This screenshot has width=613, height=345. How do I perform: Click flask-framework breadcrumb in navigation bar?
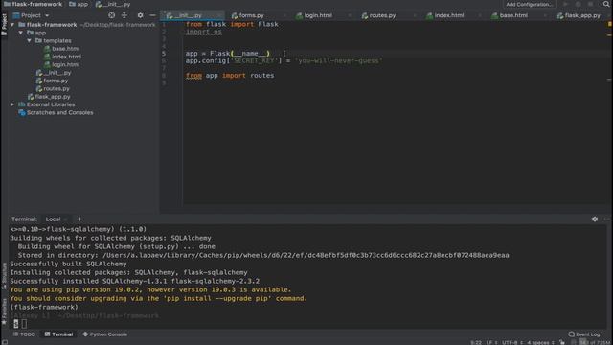click(34, 4)
